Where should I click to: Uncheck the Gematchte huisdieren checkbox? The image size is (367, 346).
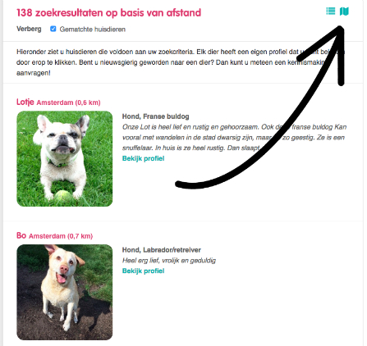click(53, 29)
